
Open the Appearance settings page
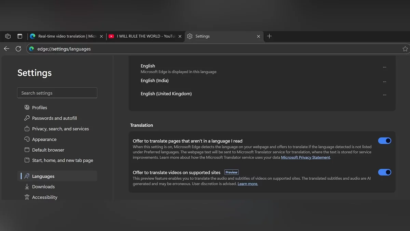[44, 140]
